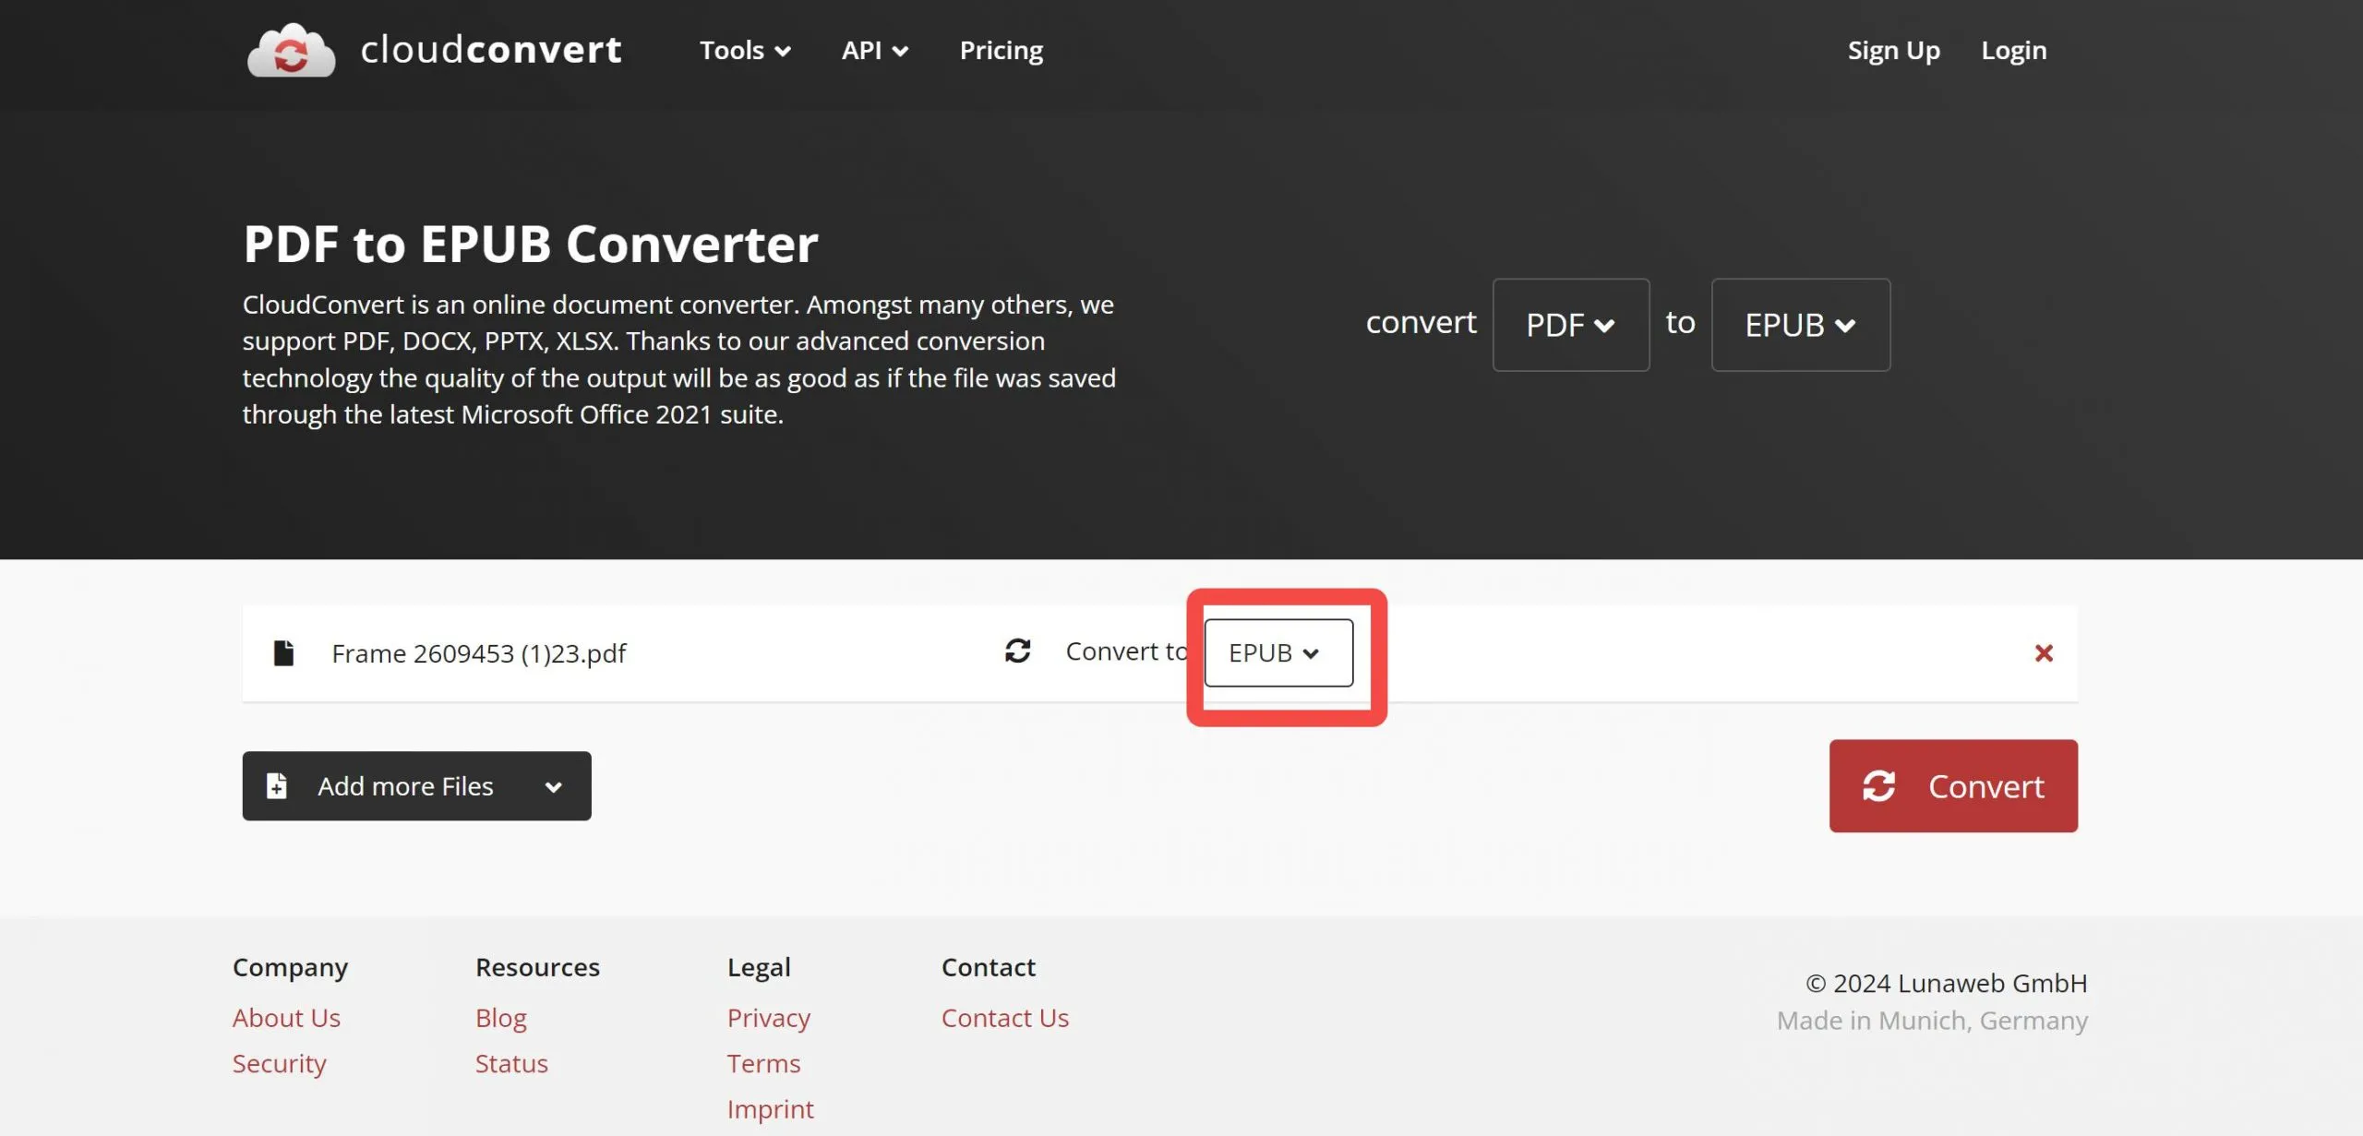Click the file icon inside Add more Files
Screen dimensions: 2363x1136
(x=275, y=785)
